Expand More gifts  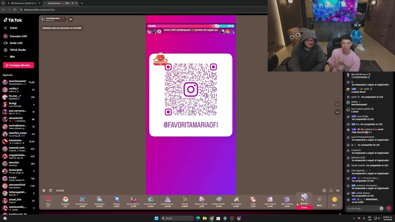pyautogui.click(x=319, y=201)
